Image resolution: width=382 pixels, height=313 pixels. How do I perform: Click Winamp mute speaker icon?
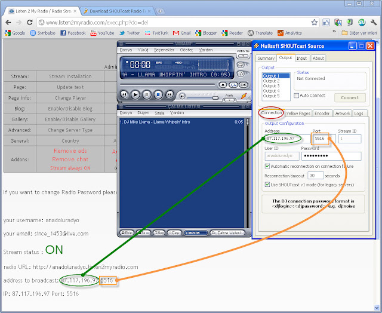(181, 96)
